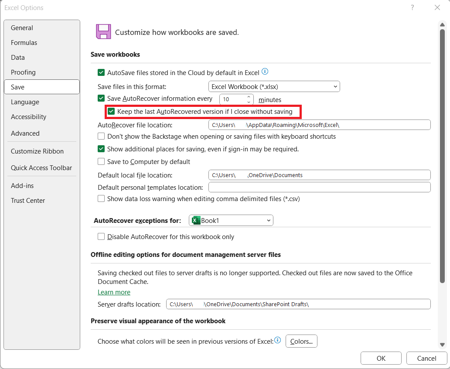Open Quick Access Toolbar category
Viewport: 450px width, 369px height.
[x=42, y=167]
